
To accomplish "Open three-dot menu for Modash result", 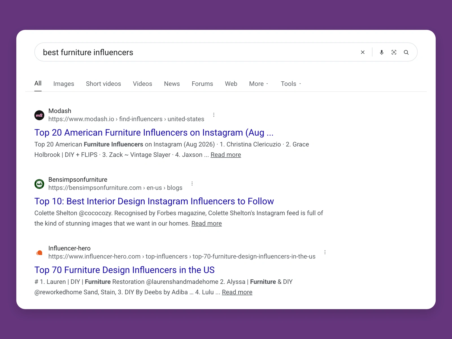I will (x=214, y=115).
